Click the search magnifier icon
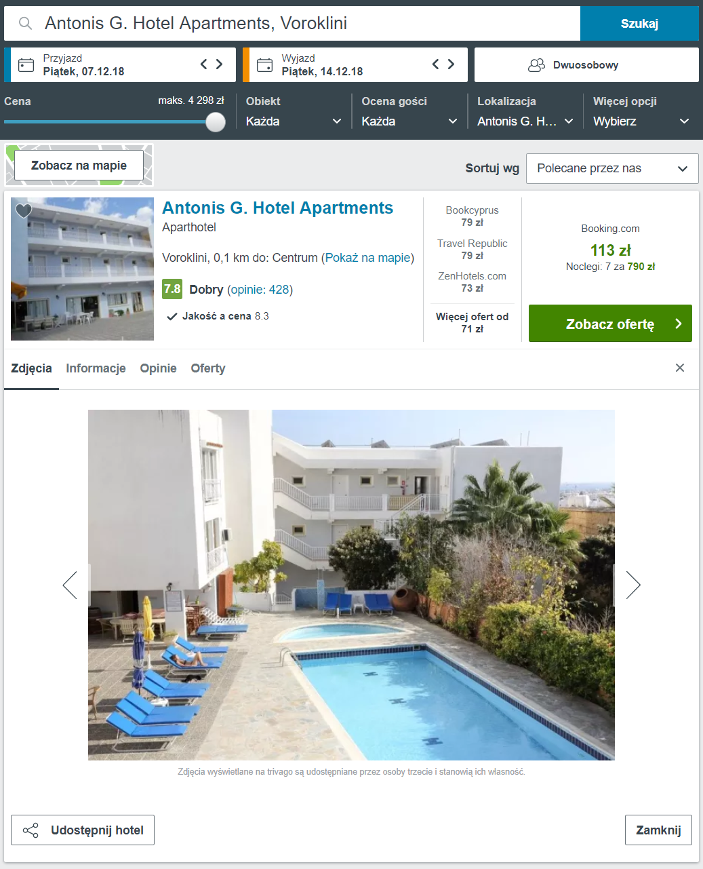703x869 pixels. pos(25,24)
